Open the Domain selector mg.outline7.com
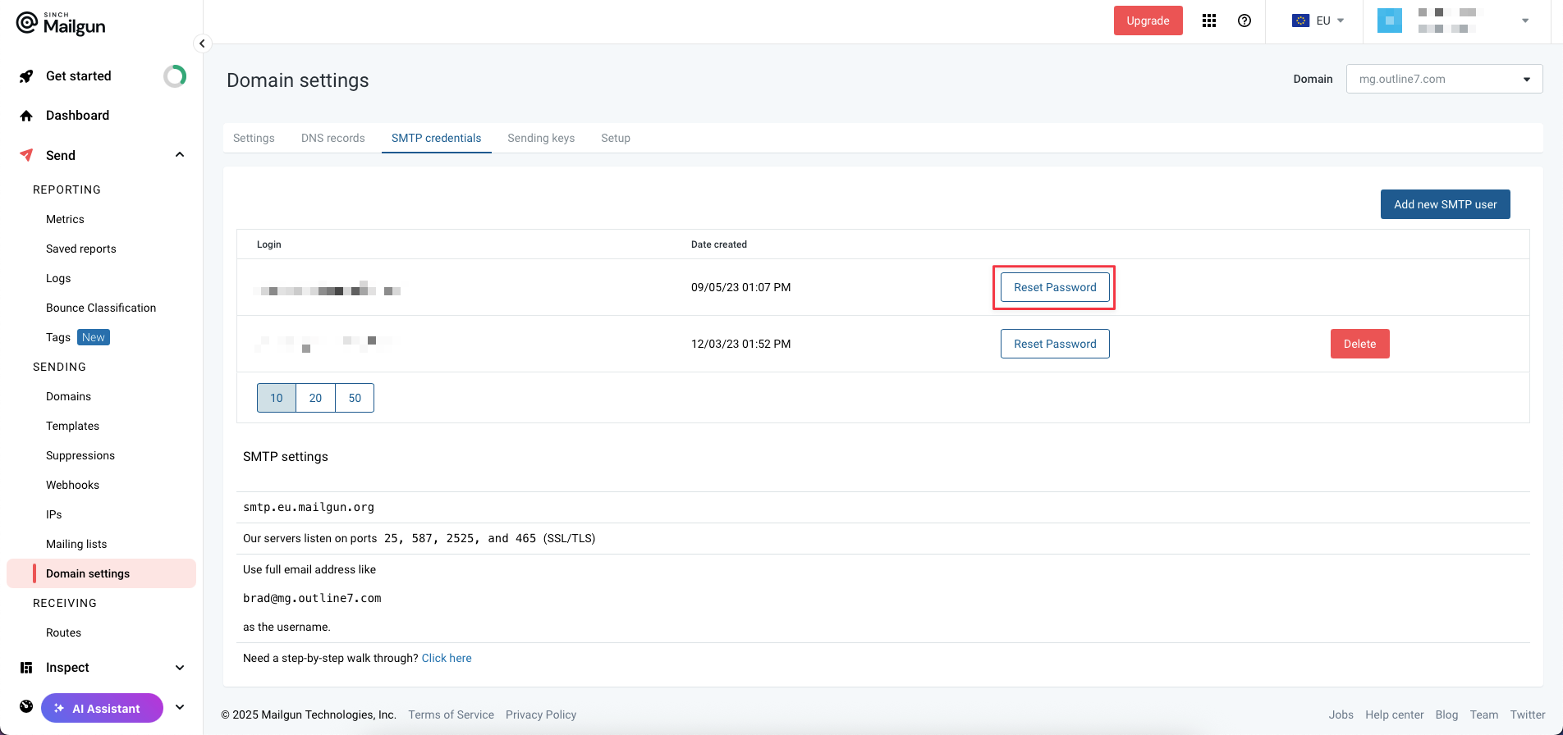The image size is (1563, 735). [x=1445, y=79]
